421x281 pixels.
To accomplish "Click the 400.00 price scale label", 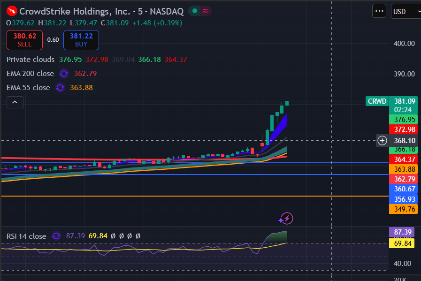I will pyautogui.click(x=404, y=44).
